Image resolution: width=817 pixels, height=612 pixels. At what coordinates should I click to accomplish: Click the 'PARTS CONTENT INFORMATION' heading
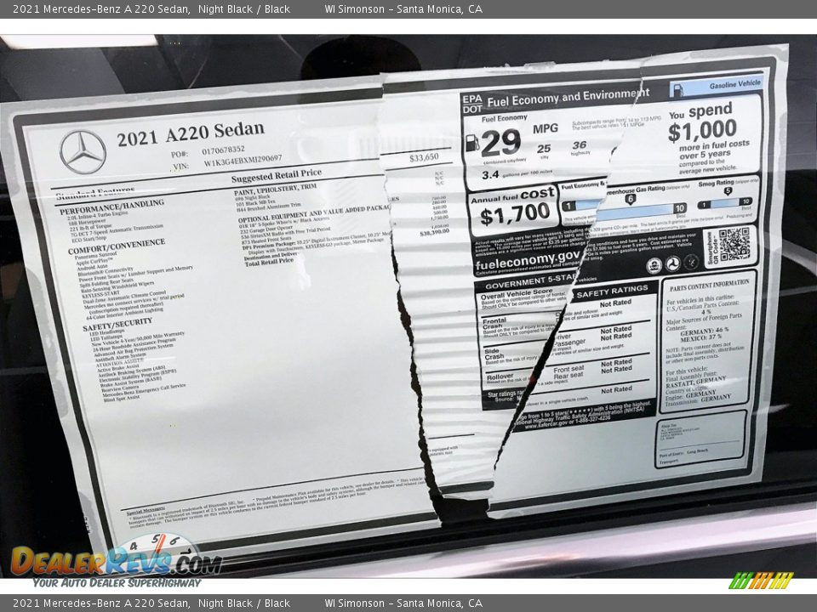[709, 285]
